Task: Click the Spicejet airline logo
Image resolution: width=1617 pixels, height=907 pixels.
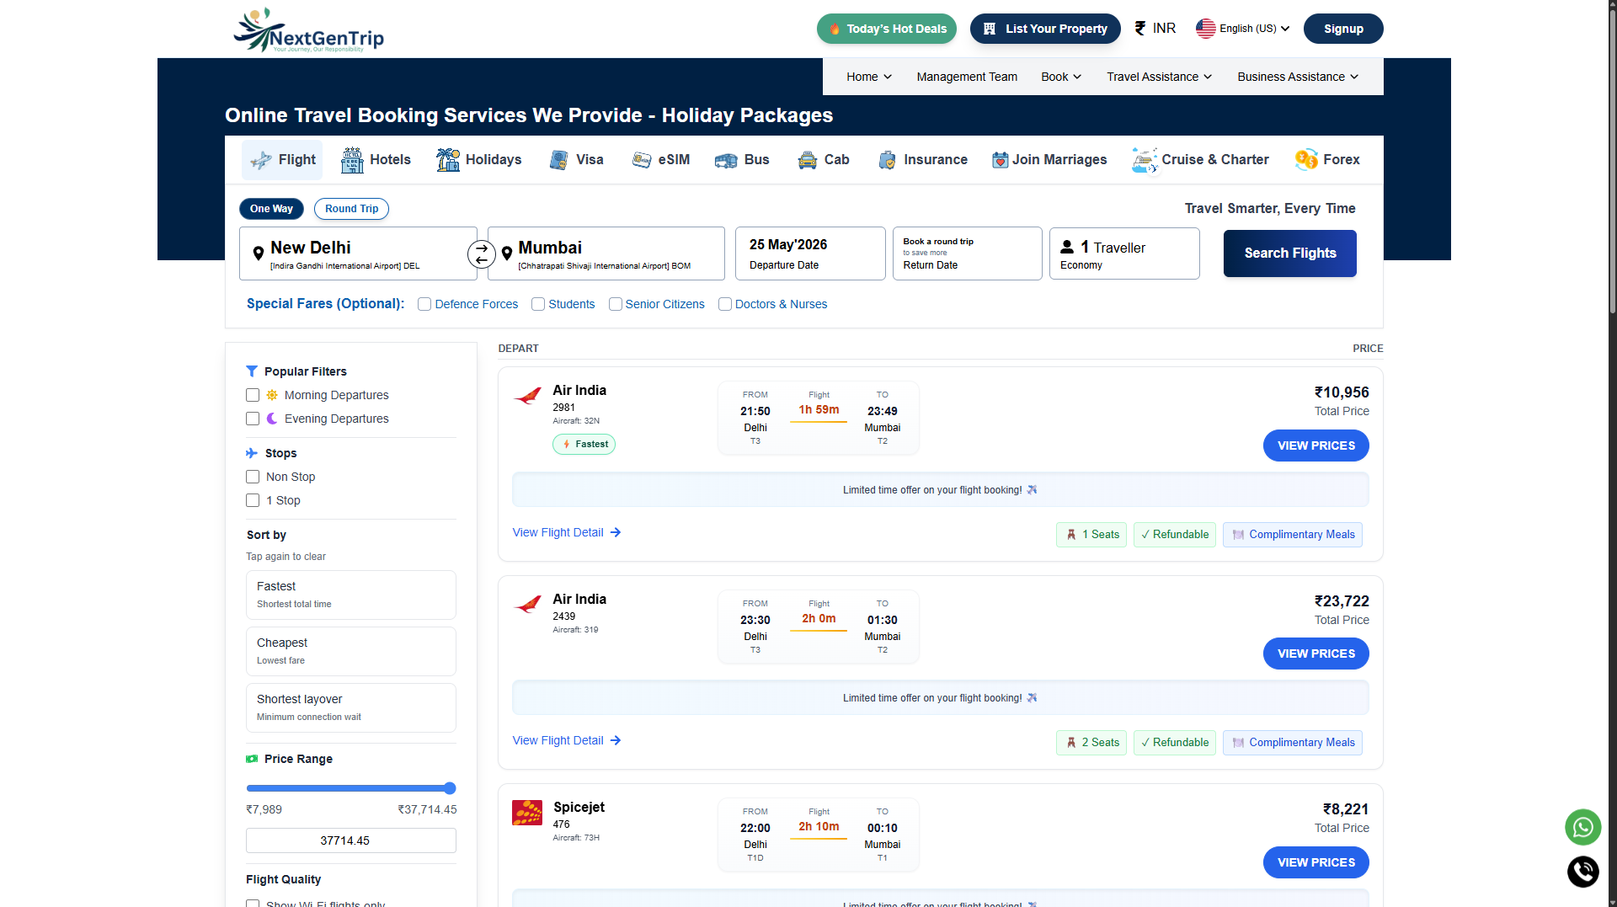Action: click(x=527, y=813)
